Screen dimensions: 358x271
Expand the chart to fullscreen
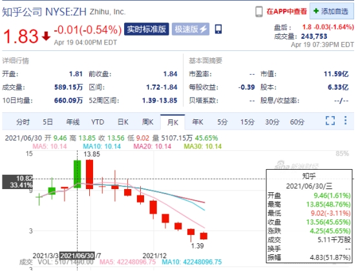coord(330,121)
